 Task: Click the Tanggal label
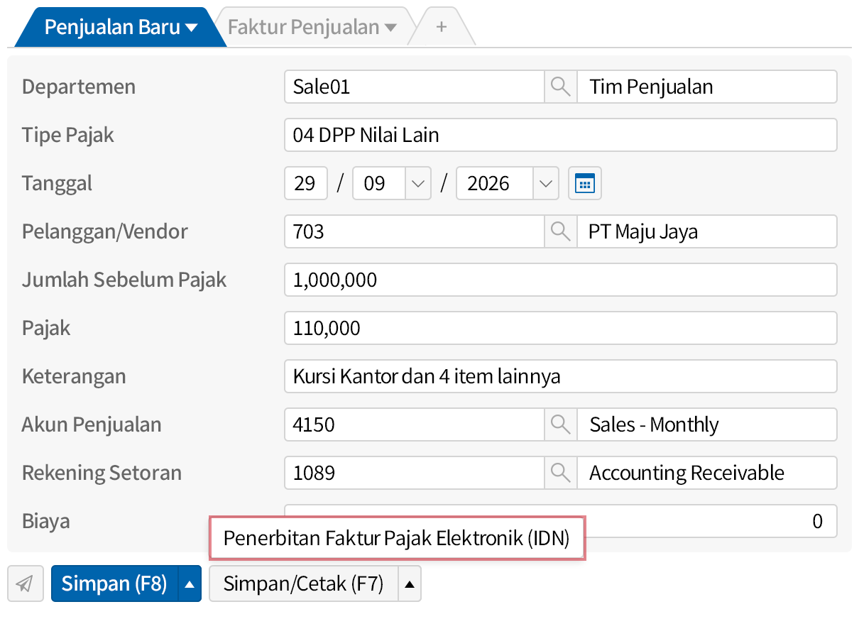coord(57,183)
